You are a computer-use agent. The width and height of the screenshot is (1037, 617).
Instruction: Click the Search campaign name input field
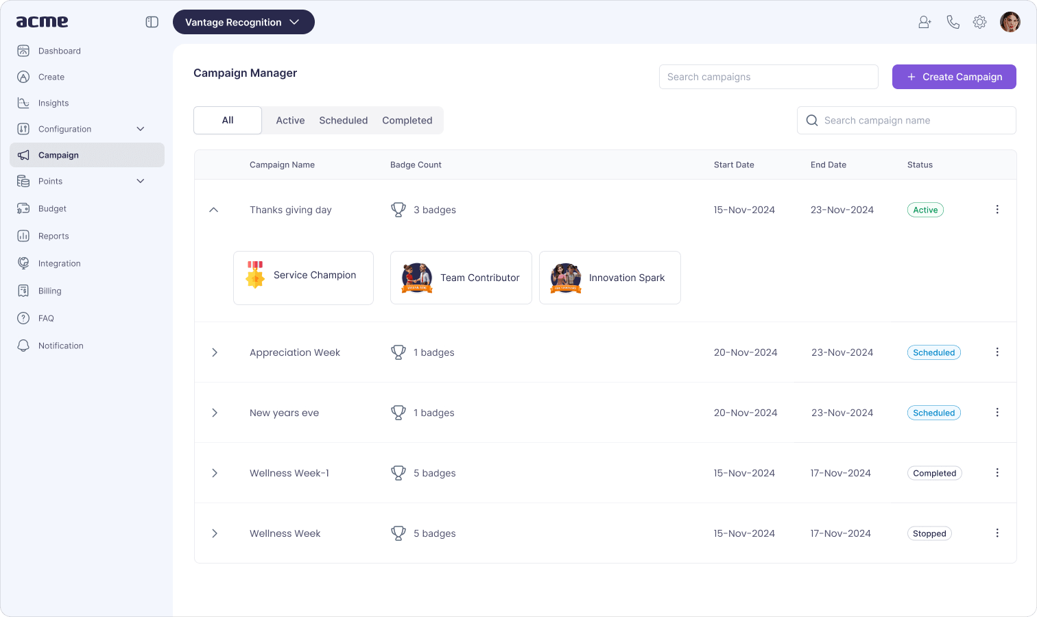point(906,120)
